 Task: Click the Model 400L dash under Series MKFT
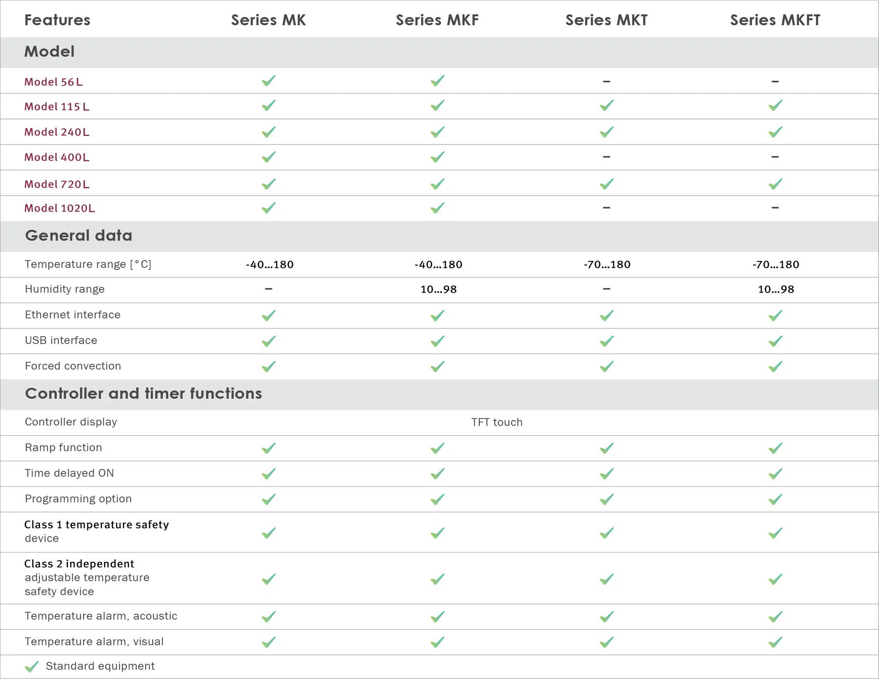coord(775,157)
